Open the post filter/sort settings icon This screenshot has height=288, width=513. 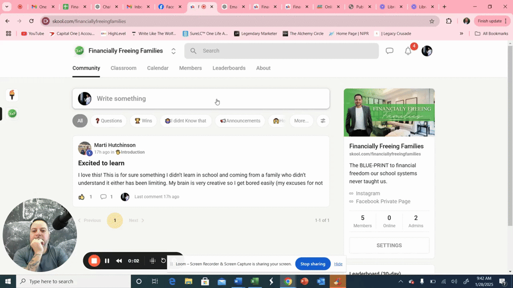click(x=323, y=121)
